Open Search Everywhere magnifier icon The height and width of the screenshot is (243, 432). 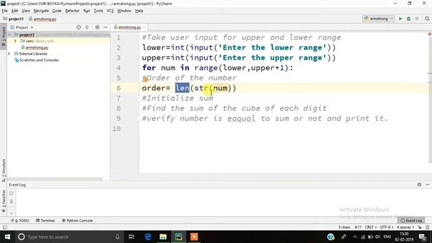click(x=427, y=19)
